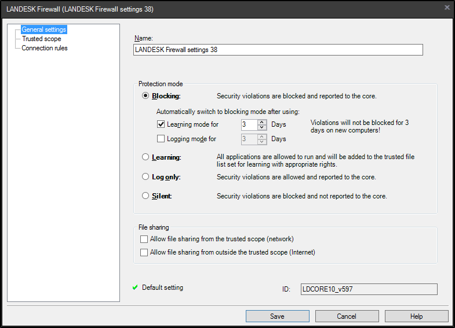This screenshot has width=455, height=328.
Task: Choose the Log only radio button
Action: tap(145, 177)
